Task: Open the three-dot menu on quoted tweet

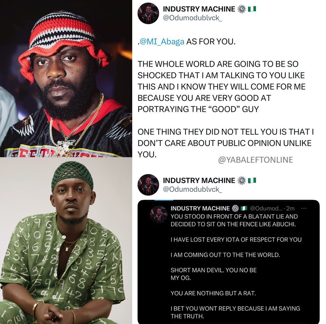Action: [x=304, y=208]
